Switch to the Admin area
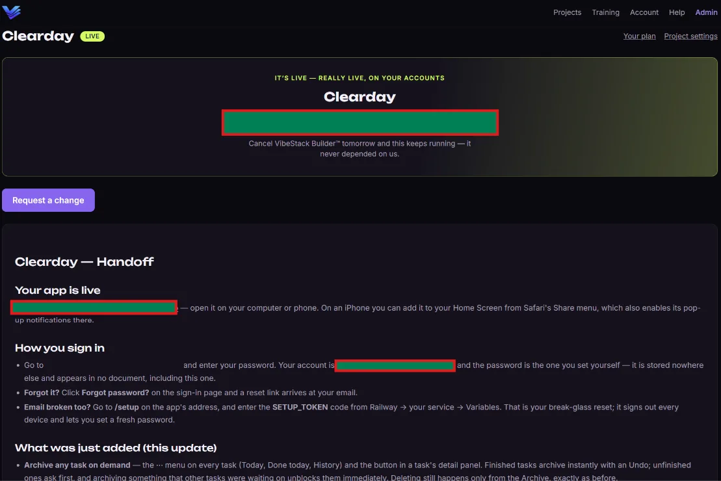This screenshot has height=481, width=721. [x=706, y=12]
